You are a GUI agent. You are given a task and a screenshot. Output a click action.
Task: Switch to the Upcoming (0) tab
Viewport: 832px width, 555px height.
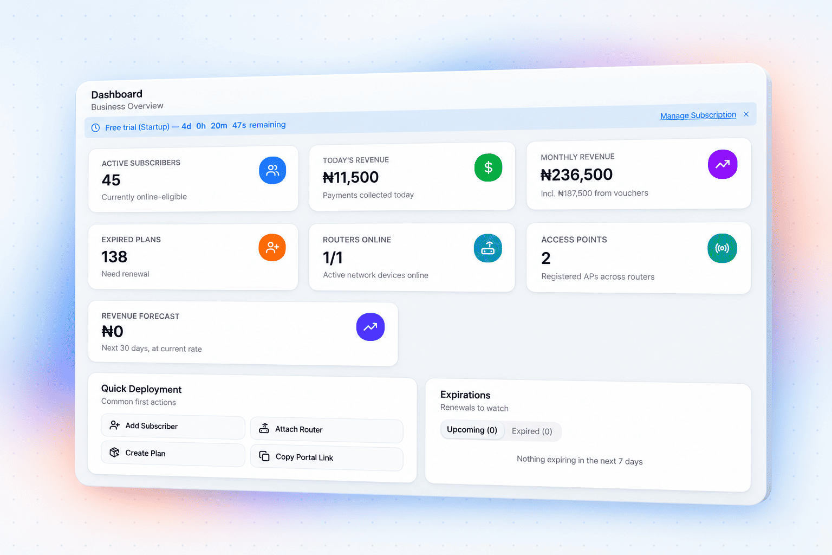(472, 430)
